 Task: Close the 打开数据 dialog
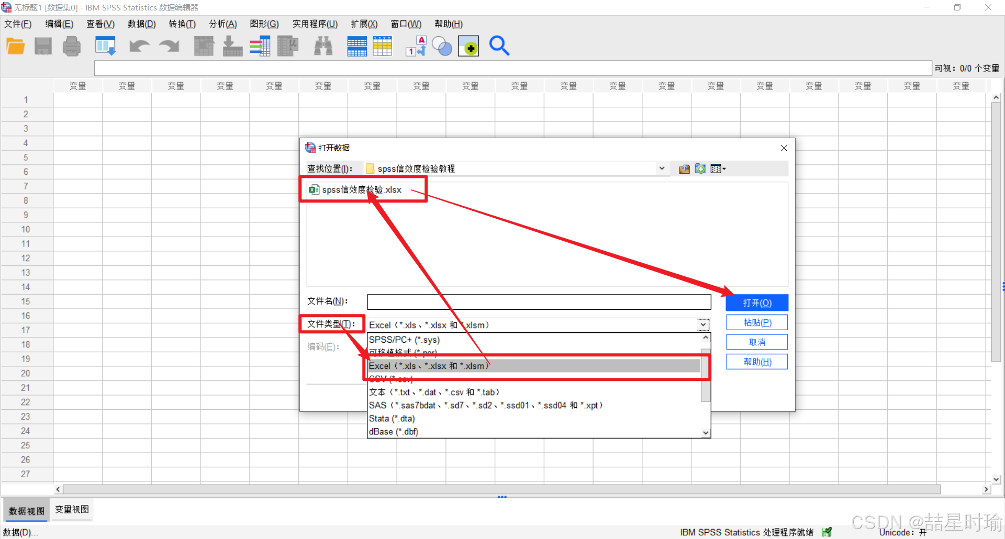click(x=784, y=148)
